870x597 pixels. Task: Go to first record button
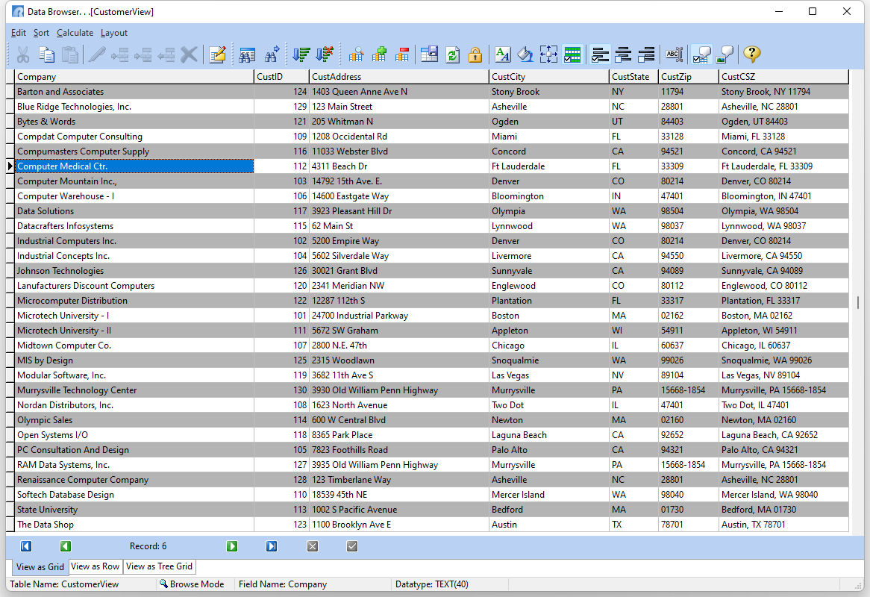26,546
